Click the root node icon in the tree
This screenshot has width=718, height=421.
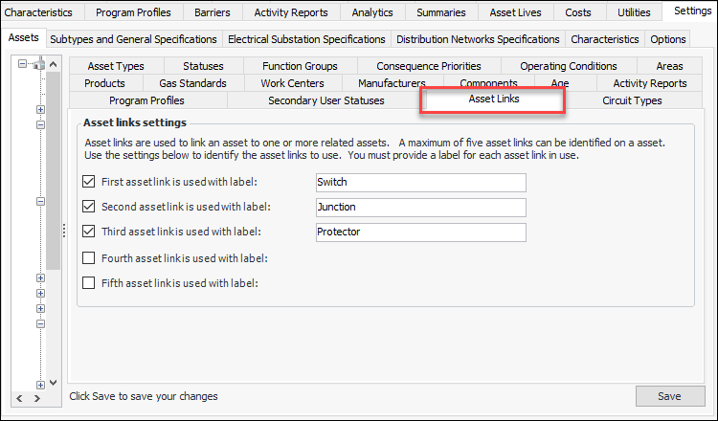click(39, 65)
